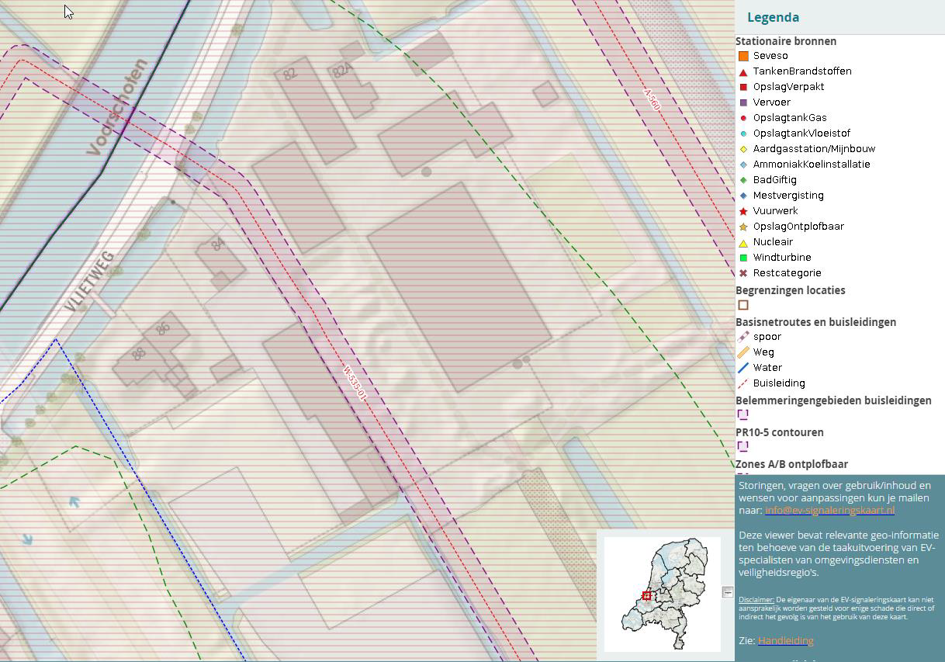Click the cyan OpslagtankVloeistof symbol
Viewport: 945px width, 662px height.
coord(743,133)
